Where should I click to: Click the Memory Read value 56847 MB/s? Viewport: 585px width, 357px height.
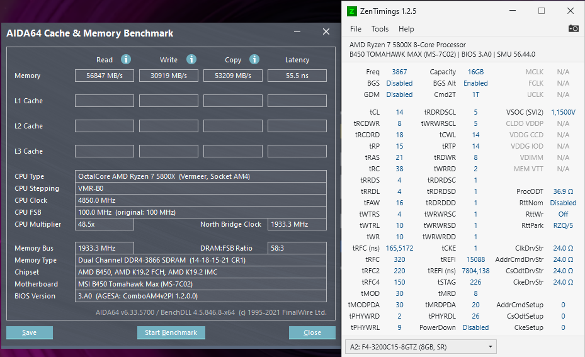click(105, 76)
